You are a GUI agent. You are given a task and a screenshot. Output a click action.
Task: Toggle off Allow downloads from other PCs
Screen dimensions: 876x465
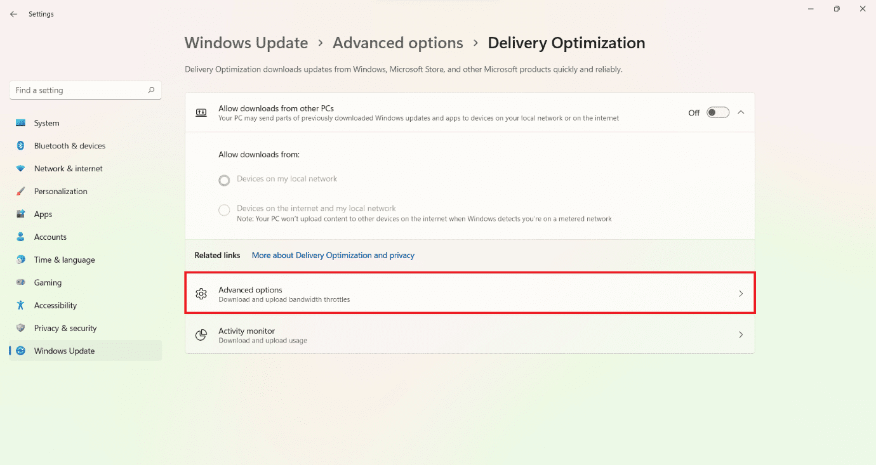pos(717,112)
